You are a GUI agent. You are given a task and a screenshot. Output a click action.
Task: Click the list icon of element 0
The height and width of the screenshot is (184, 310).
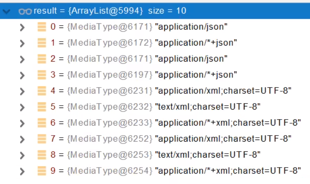tap(42, 27)
